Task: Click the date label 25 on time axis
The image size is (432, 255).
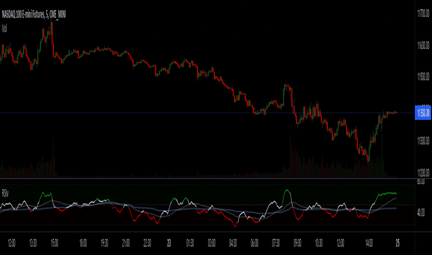Action: [398, 243]
